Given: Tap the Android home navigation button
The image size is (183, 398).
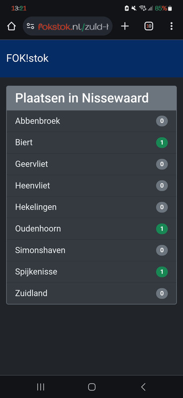Looking at the screenshot, I should [x=92, y=387].
